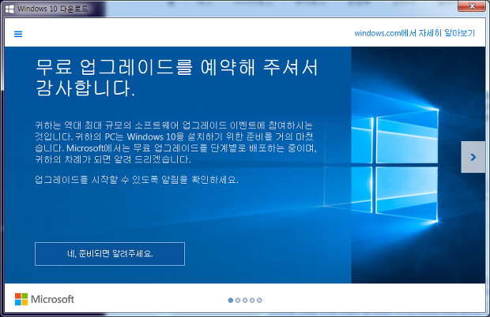
Task: Select the first page indicator dot
Action: point(231,300)
